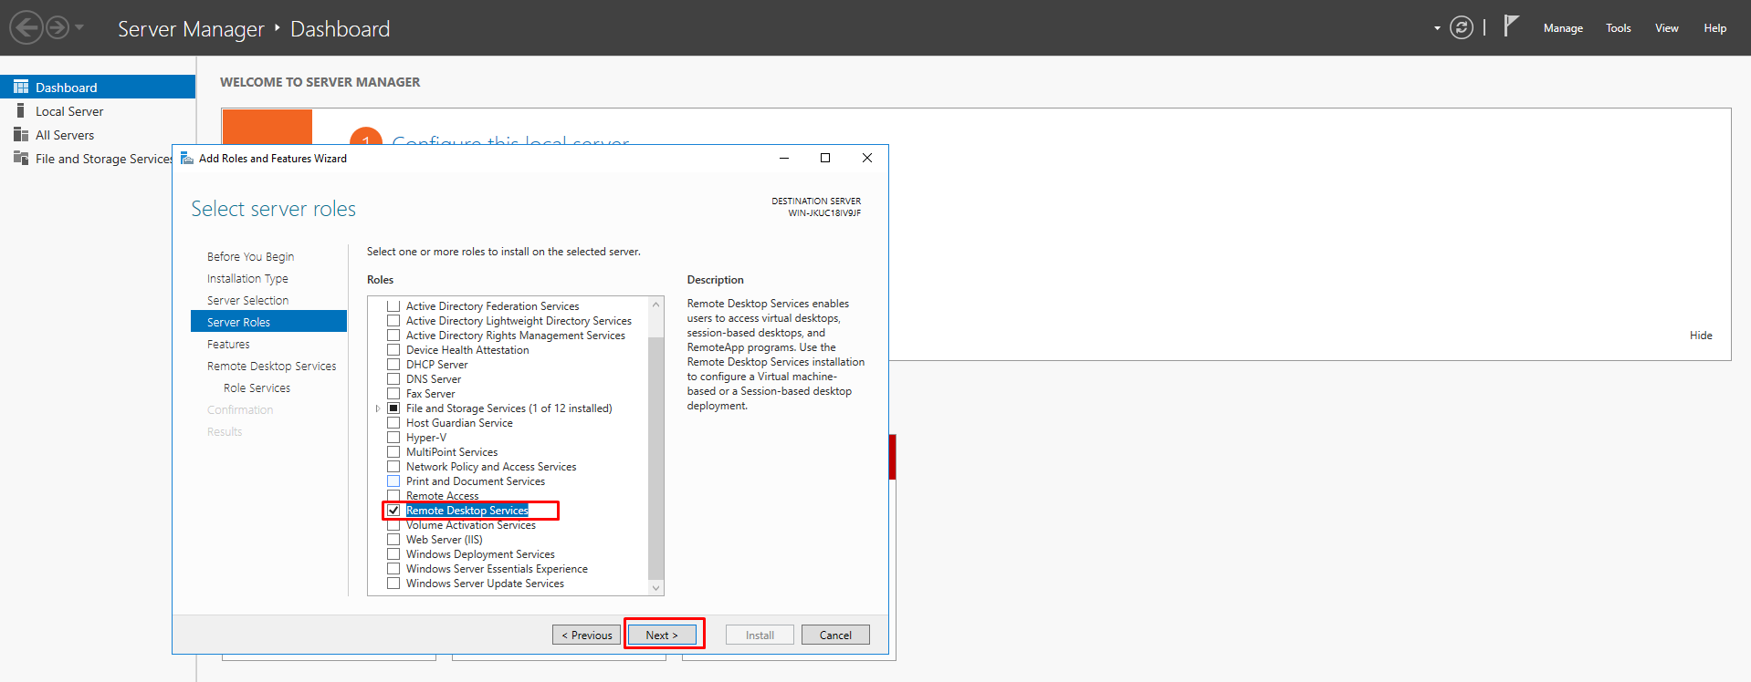Check the Hyper-V role
Image resolution: width=1751 pixels, height=682 pixels.
393,438
